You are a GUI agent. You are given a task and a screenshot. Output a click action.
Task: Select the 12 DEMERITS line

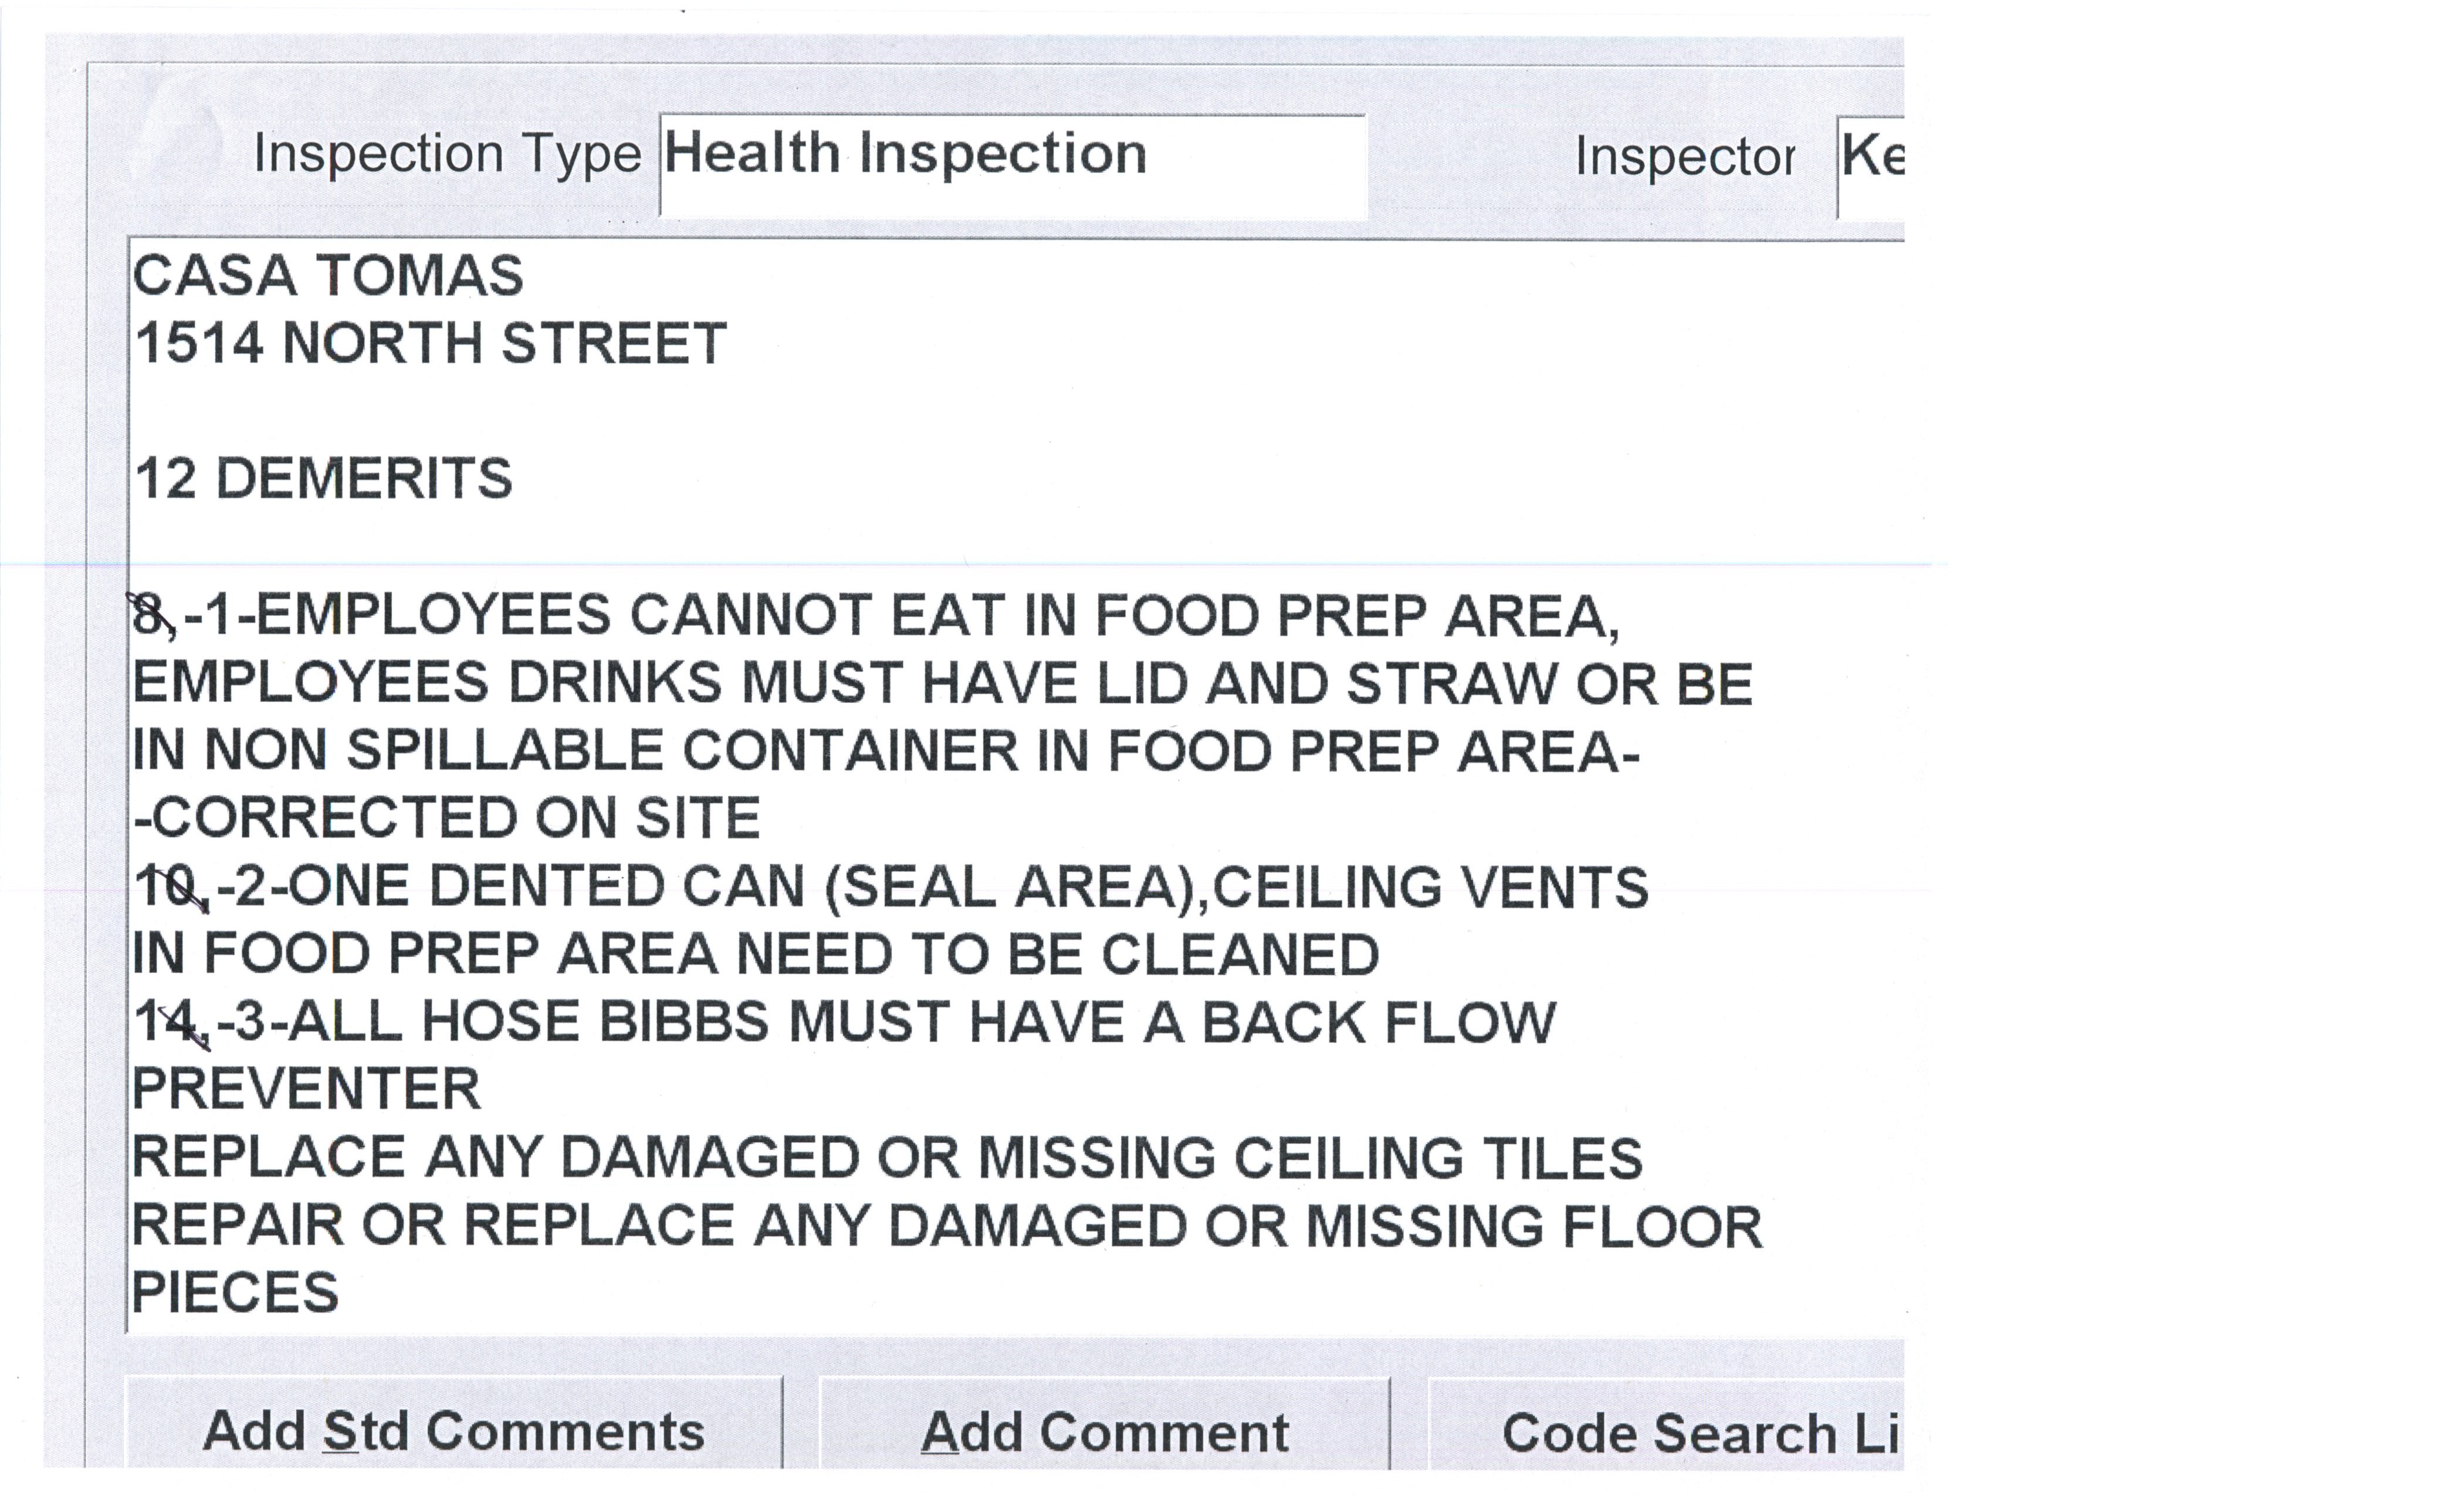coord(324,478)
